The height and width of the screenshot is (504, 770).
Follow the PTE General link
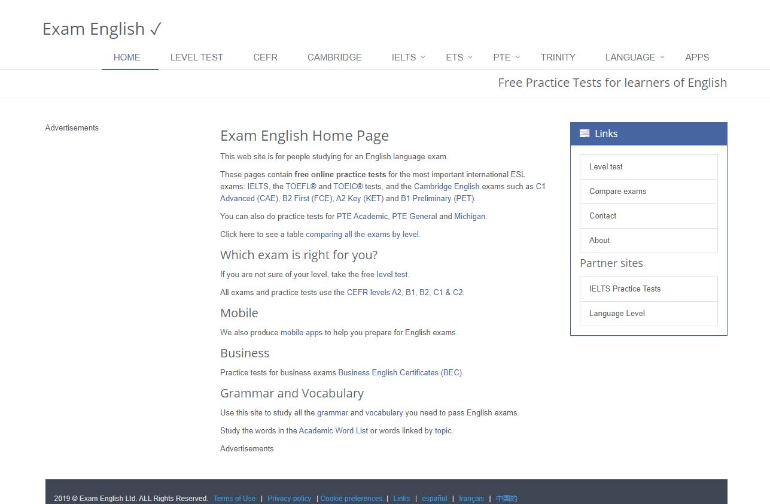point(414,216)
